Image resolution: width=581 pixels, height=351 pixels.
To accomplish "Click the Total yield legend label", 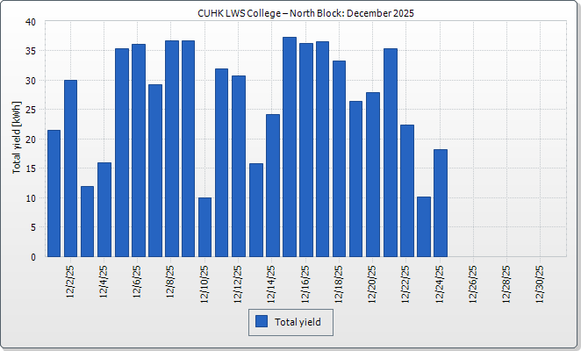I will [x=298, y=323].
